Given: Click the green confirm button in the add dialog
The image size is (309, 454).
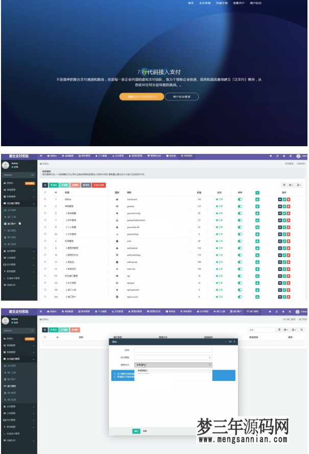Looking at the screenshot, I should (136, 431).
